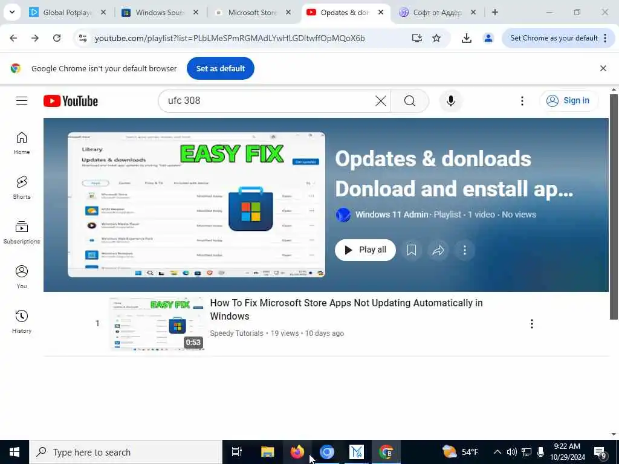619x464 pixels.
Task: Open the volume speaker icon in tray
Action: tap(511, 452)
